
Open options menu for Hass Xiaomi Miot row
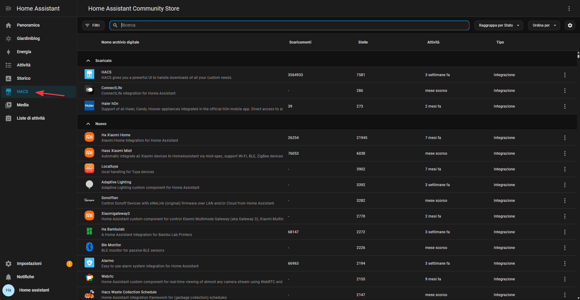[565, 153]
